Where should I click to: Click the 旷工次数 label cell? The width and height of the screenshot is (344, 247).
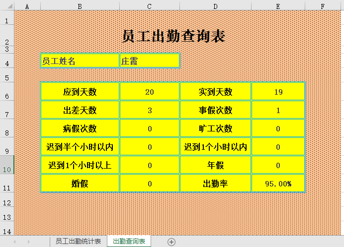pyautogui.click(x=215, y=128)
